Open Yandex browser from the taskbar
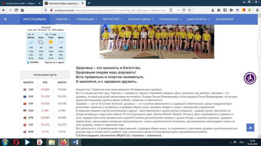This screenshot has height=146, width=261. pyautogui.click(x=39, y=142)
